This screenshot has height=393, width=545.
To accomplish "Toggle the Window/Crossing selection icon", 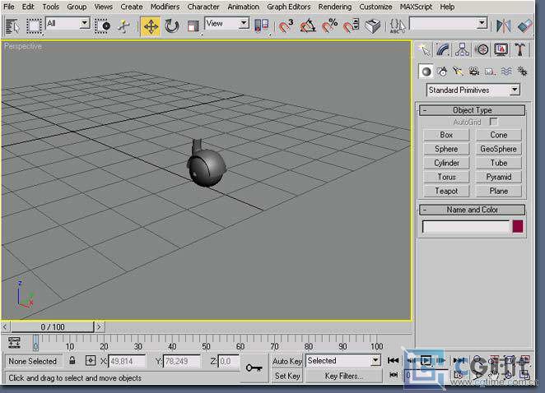I will [103, 26].
